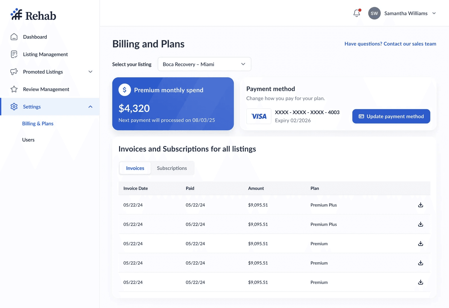
Task: Click the Plan column header
Action: point(315,188)
